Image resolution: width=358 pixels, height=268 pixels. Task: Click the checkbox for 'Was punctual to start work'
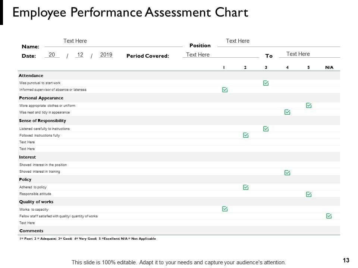pos(266,83)
